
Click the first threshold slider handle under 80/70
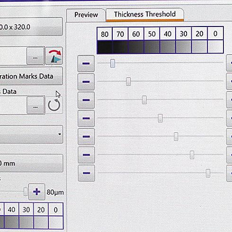pyautogui.click(x=113, y=63)
